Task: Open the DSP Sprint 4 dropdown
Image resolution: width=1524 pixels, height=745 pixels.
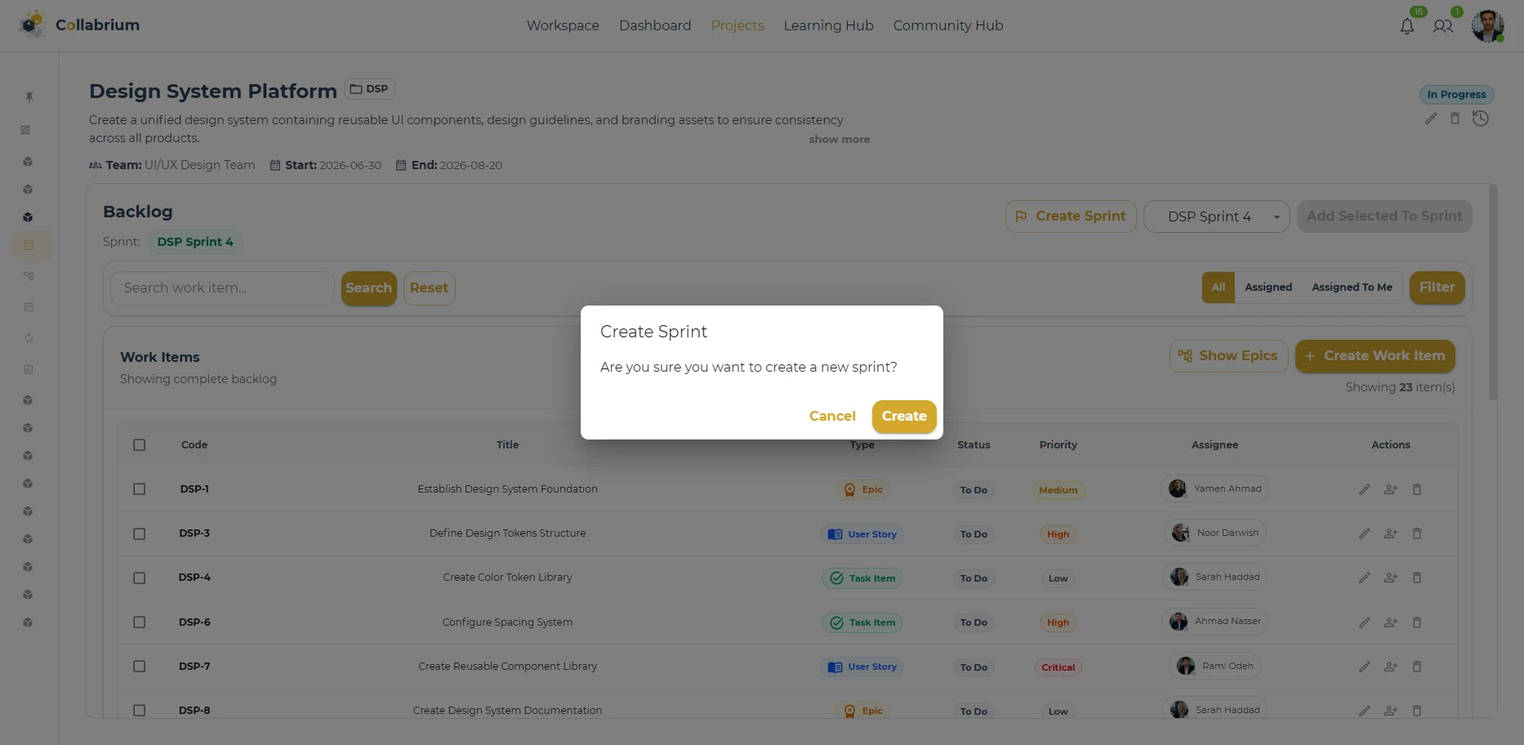Action: 1217,216
